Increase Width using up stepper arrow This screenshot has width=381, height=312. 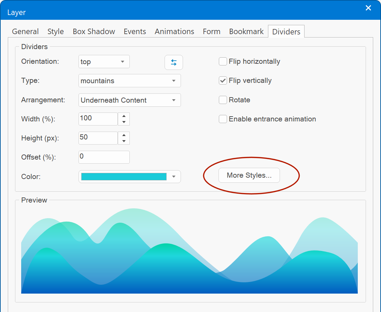click(x=124, y=116)
